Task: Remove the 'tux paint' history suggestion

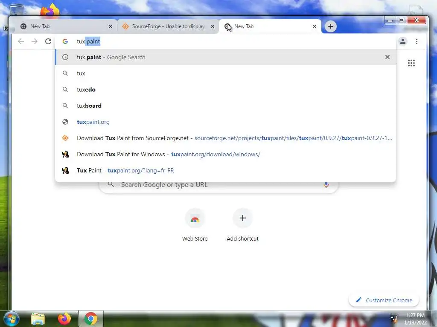Action: coord(387,57)
